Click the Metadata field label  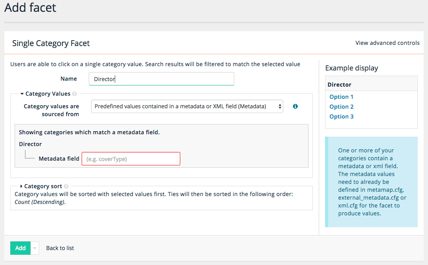(x=59, y=159)
